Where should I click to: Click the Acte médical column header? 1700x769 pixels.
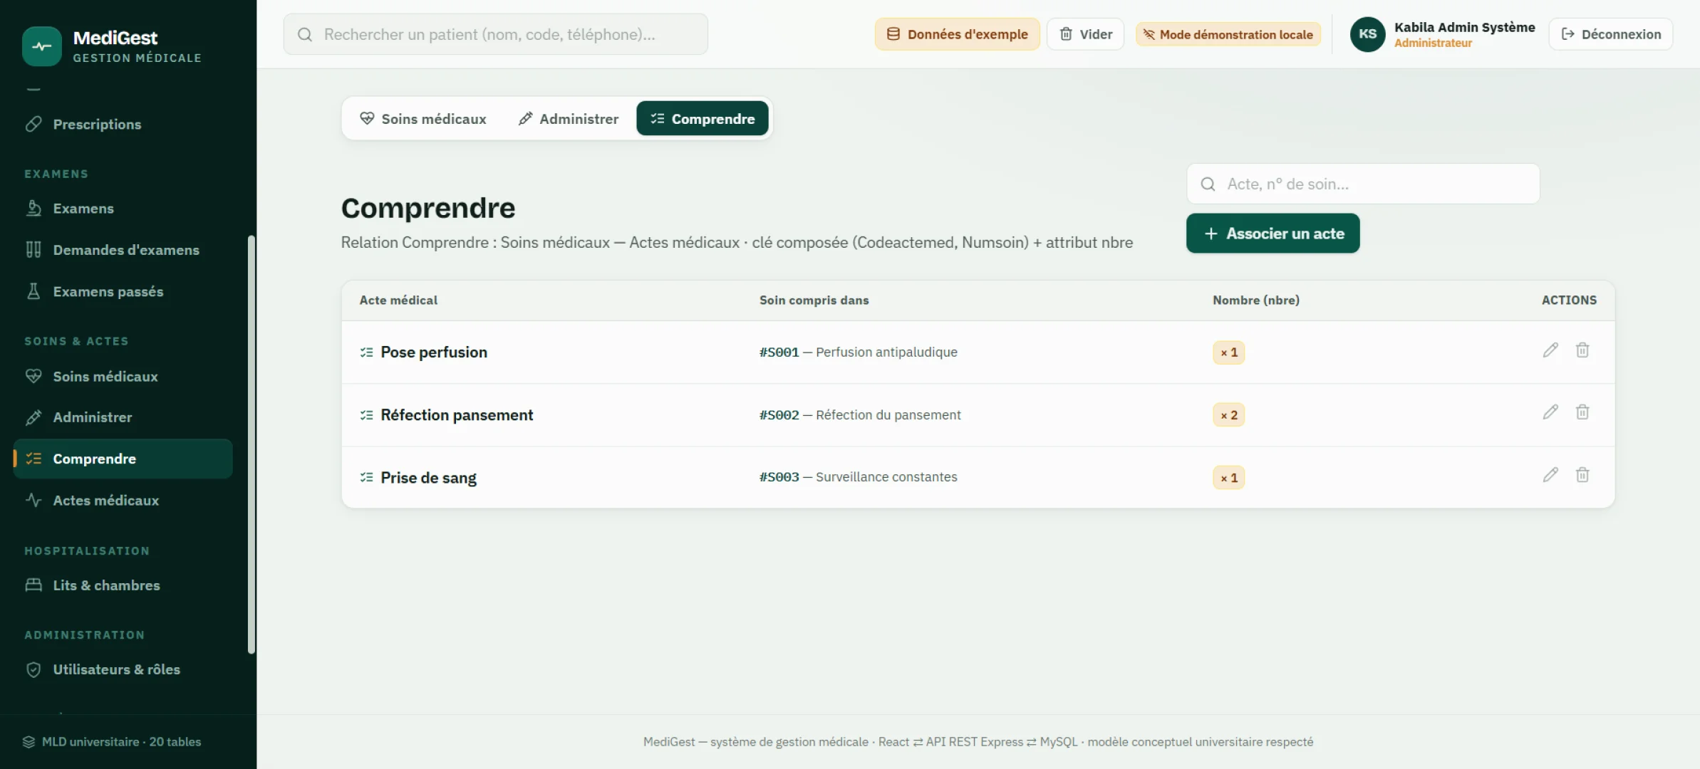pyautogui.click(x=398, y=300)
